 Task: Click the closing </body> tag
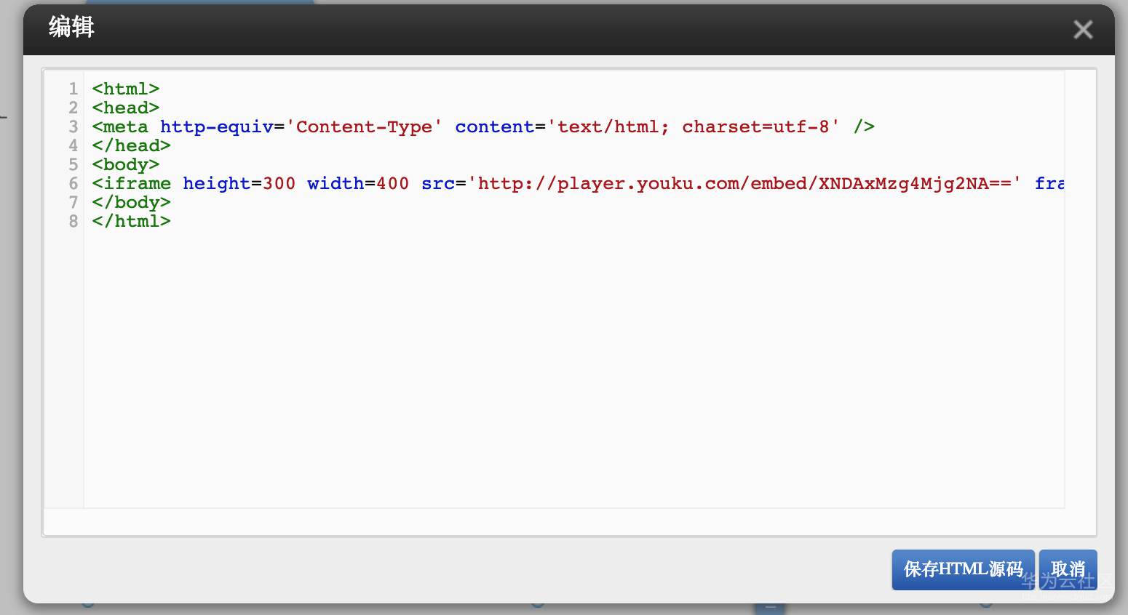coord(131,202)
